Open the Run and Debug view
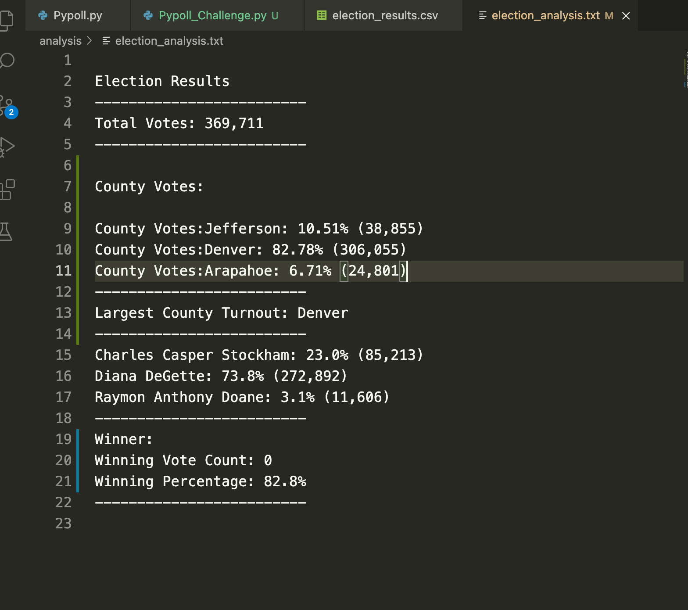The width and height of the screenshot is (688, 610). pyautogui.click(x=7, y=147)
